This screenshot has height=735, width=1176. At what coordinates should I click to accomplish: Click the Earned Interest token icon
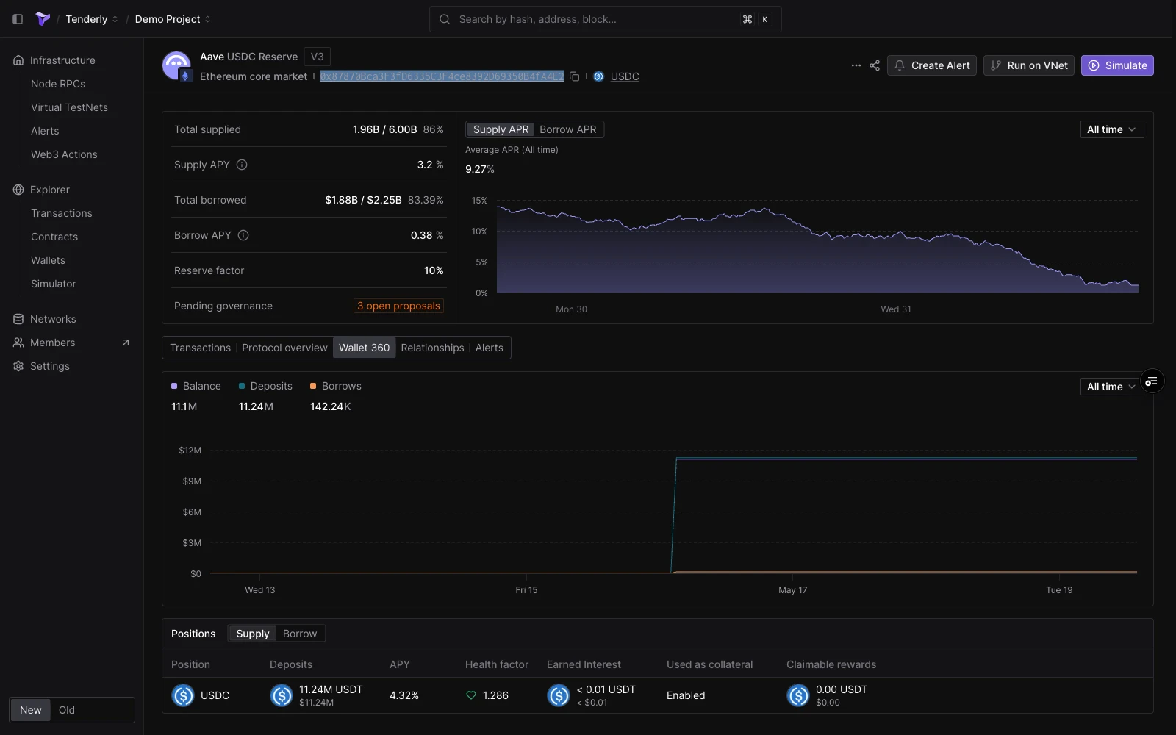point(559,695)
